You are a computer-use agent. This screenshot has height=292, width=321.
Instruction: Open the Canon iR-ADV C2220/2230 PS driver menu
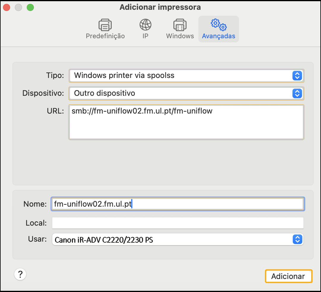(178, 239)
